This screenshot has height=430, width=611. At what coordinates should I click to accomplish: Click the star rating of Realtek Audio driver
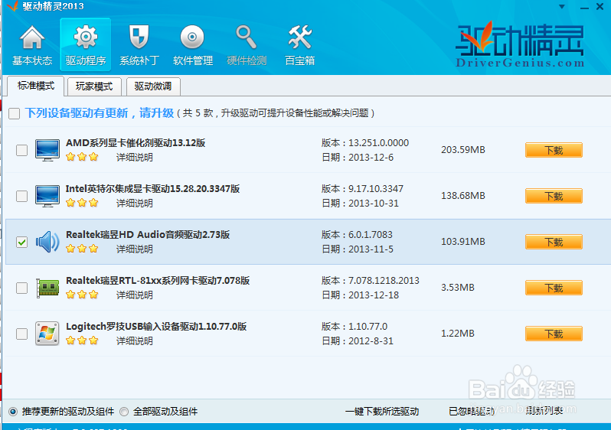[82, 249]
